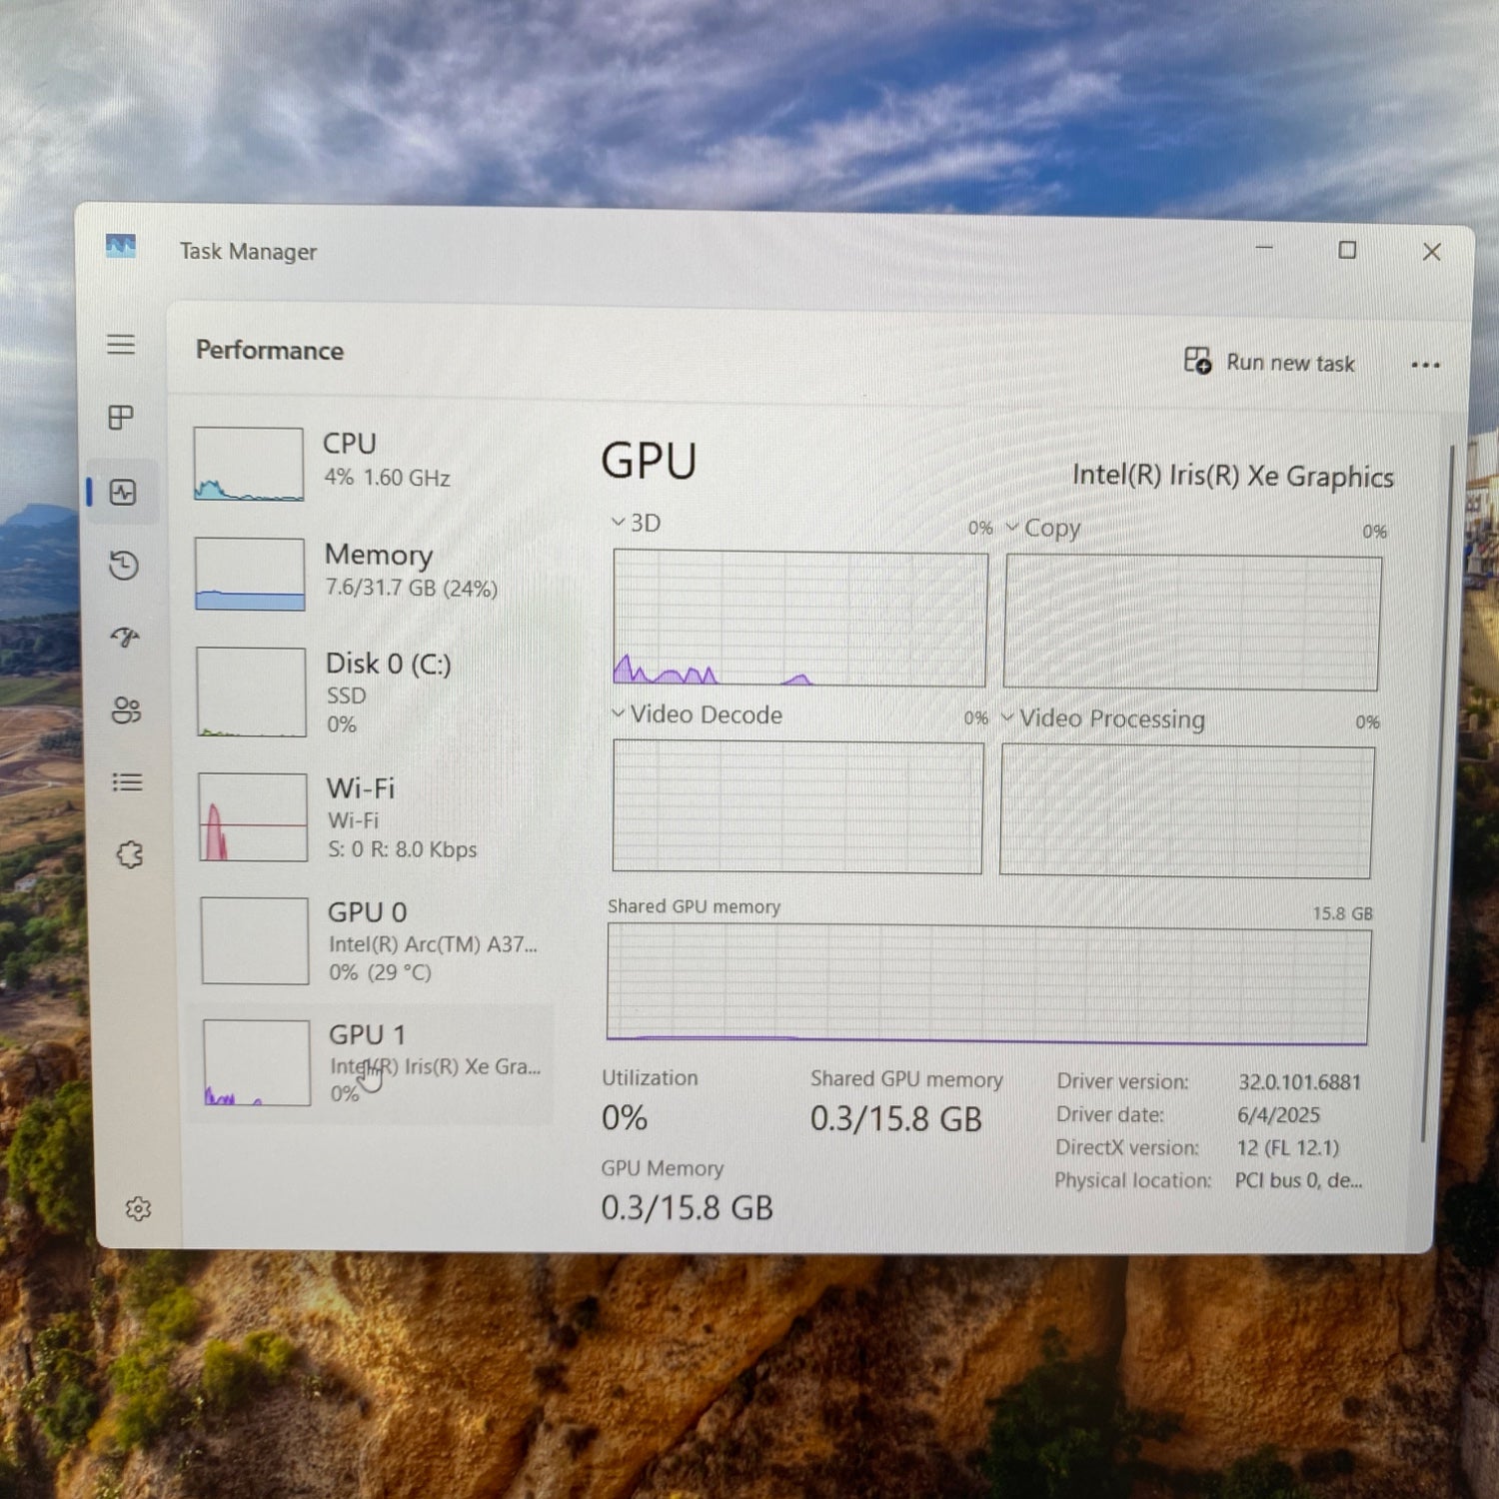Image resolution: width=1499 pixels, height=1499 pixels.
Task: Open Task Manager settings gear
Action: (138, 1209)
